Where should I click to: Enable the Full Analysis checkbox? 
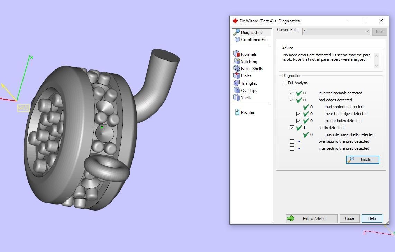285,83
